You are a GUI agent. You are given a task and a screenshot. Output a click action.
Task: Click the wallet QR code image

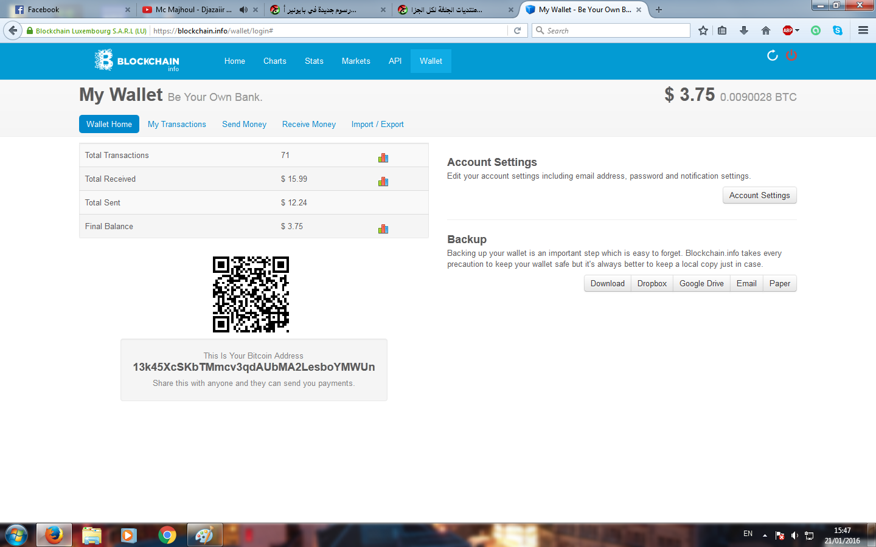point(251,294)
